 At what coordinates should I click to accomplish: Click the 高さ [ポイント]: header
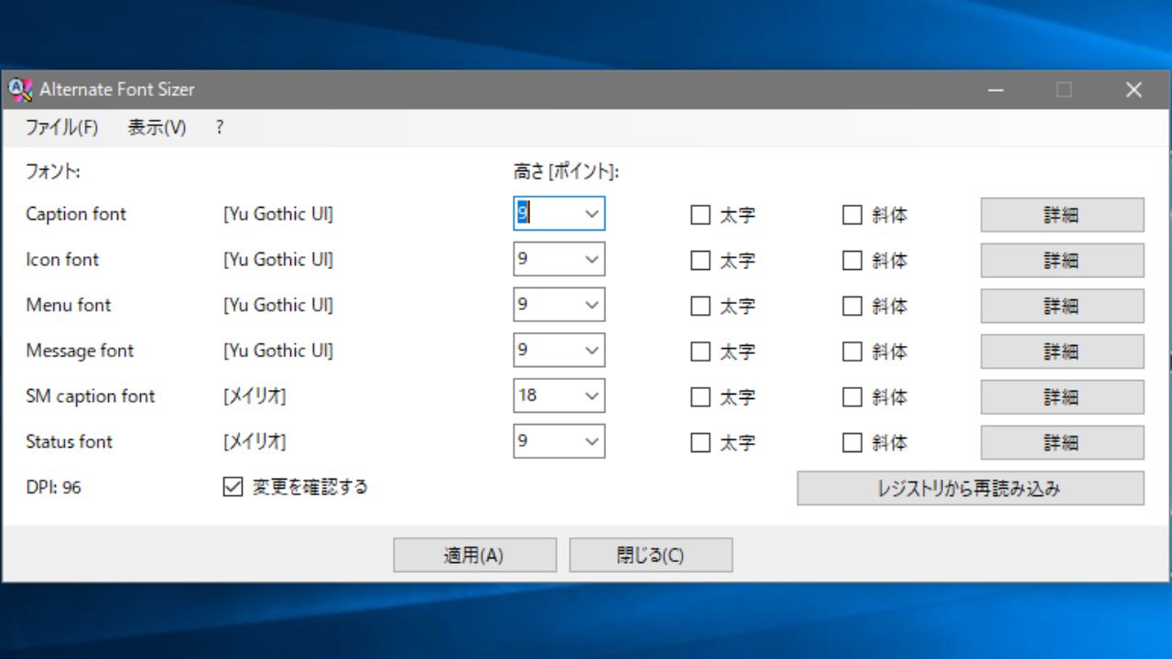(566, 171)
